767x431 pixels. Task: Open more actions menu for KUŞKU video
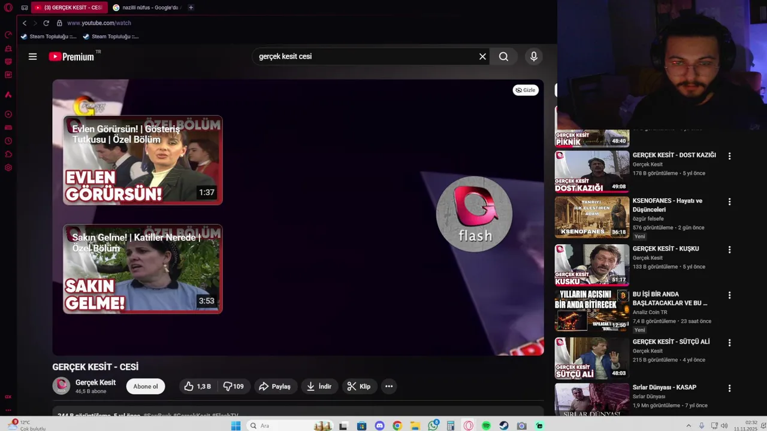(729, 250)
